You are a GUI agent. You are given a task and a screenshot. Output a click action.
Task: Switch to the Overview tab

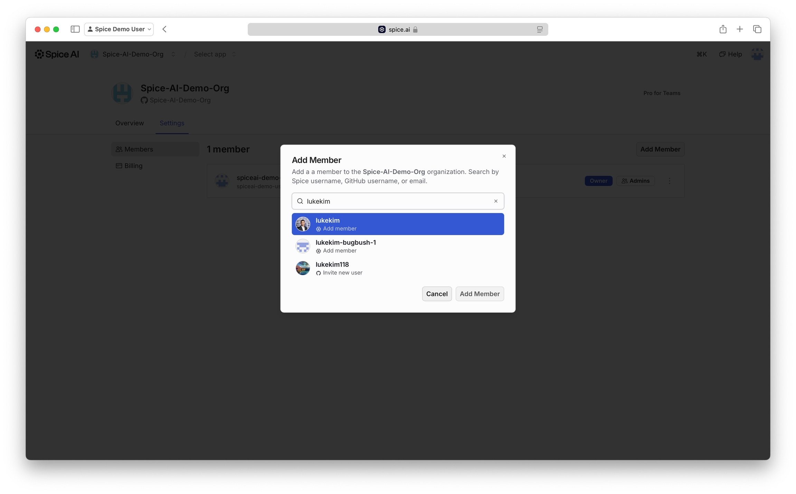coord(129,123)
